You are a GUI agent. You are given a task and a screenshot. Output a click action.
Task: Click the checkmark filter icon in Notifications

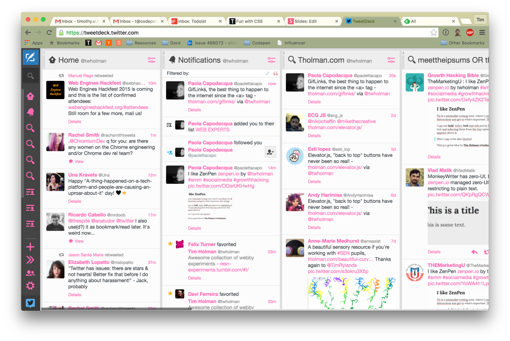tap(267, 74)
